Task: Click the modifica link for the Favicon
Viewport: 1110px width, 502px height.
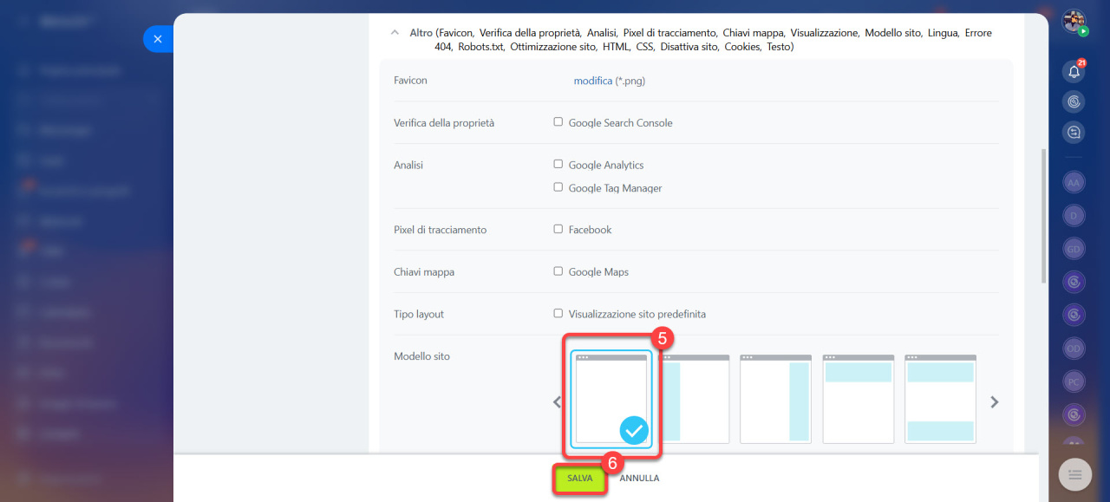Action: (x=593, y=81)
